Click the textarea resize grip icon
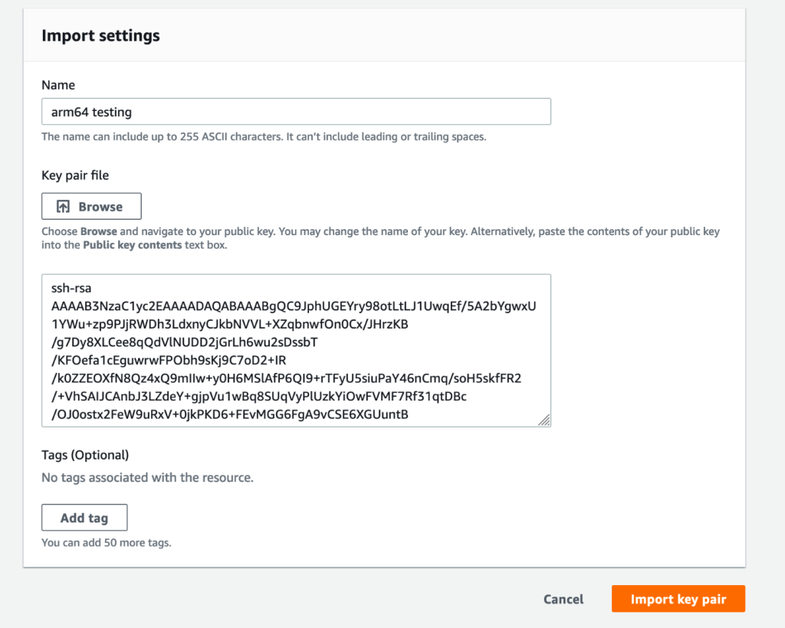This screenshot has width=785, height=628. click(x=544, y=420)
